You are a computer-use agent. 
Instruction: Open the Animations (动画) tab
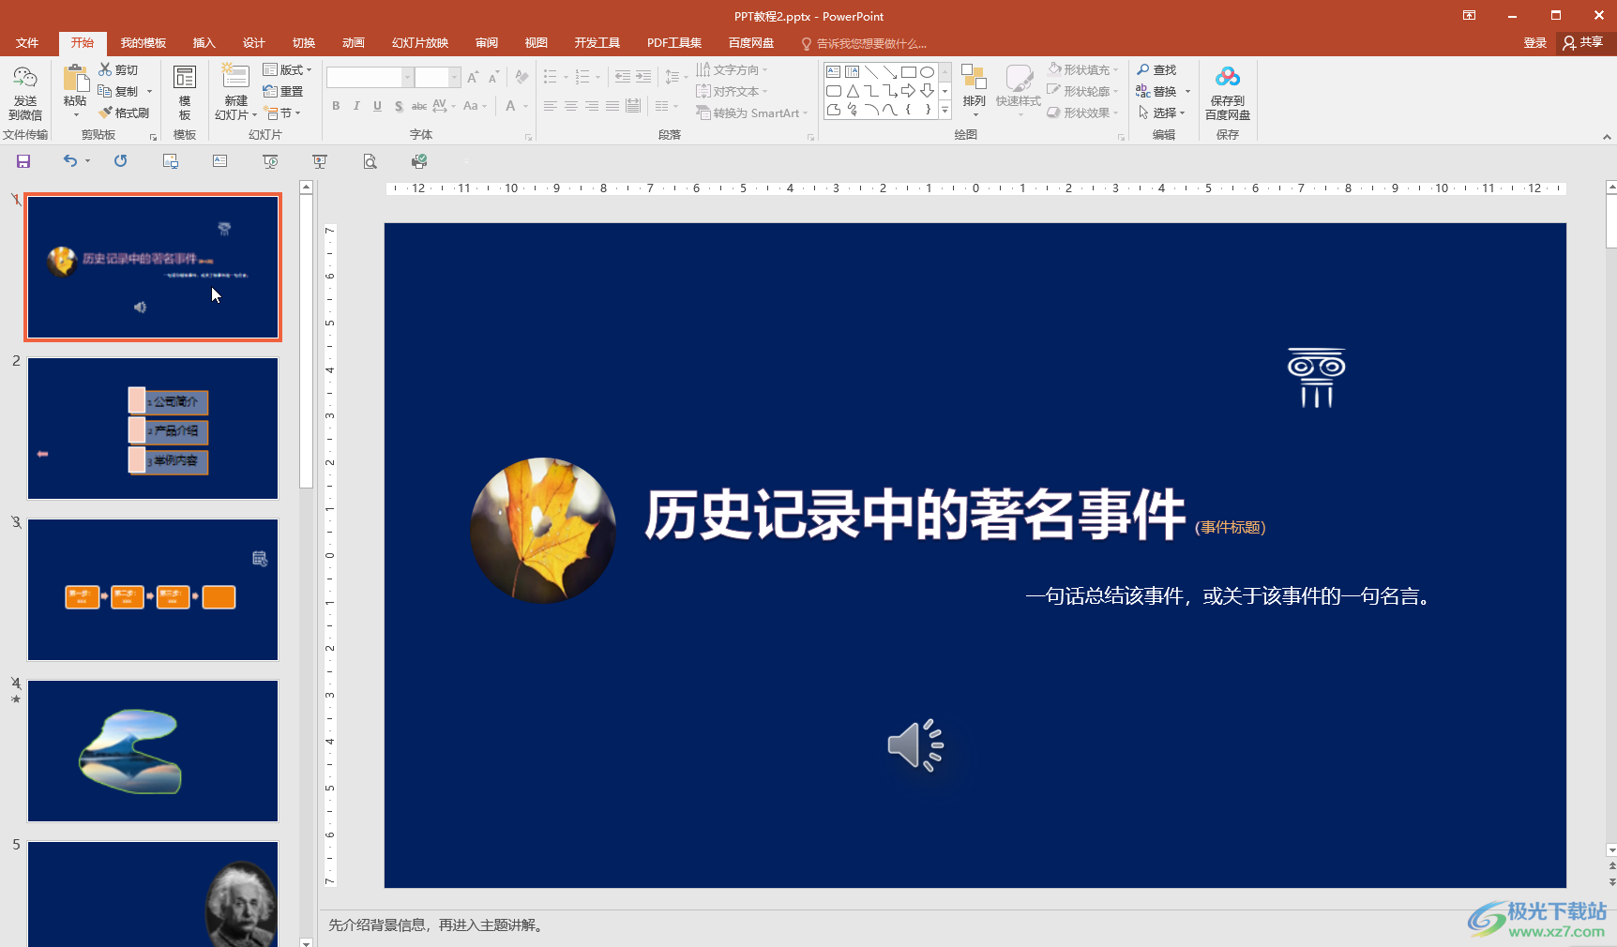tap(354, 43)
